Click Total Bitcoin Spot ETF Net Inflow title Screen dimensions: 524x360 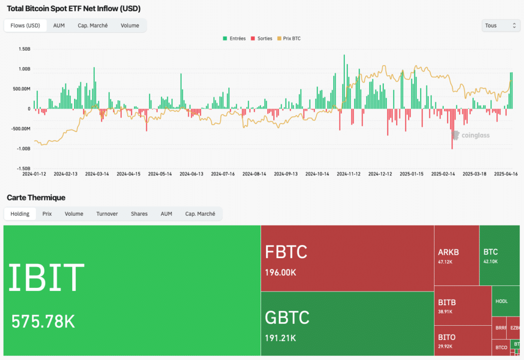click(x=74, y=9)
